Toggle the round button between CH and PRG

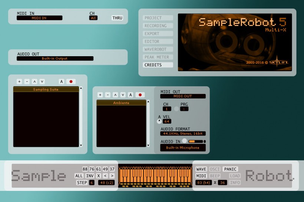click(176, 109)
